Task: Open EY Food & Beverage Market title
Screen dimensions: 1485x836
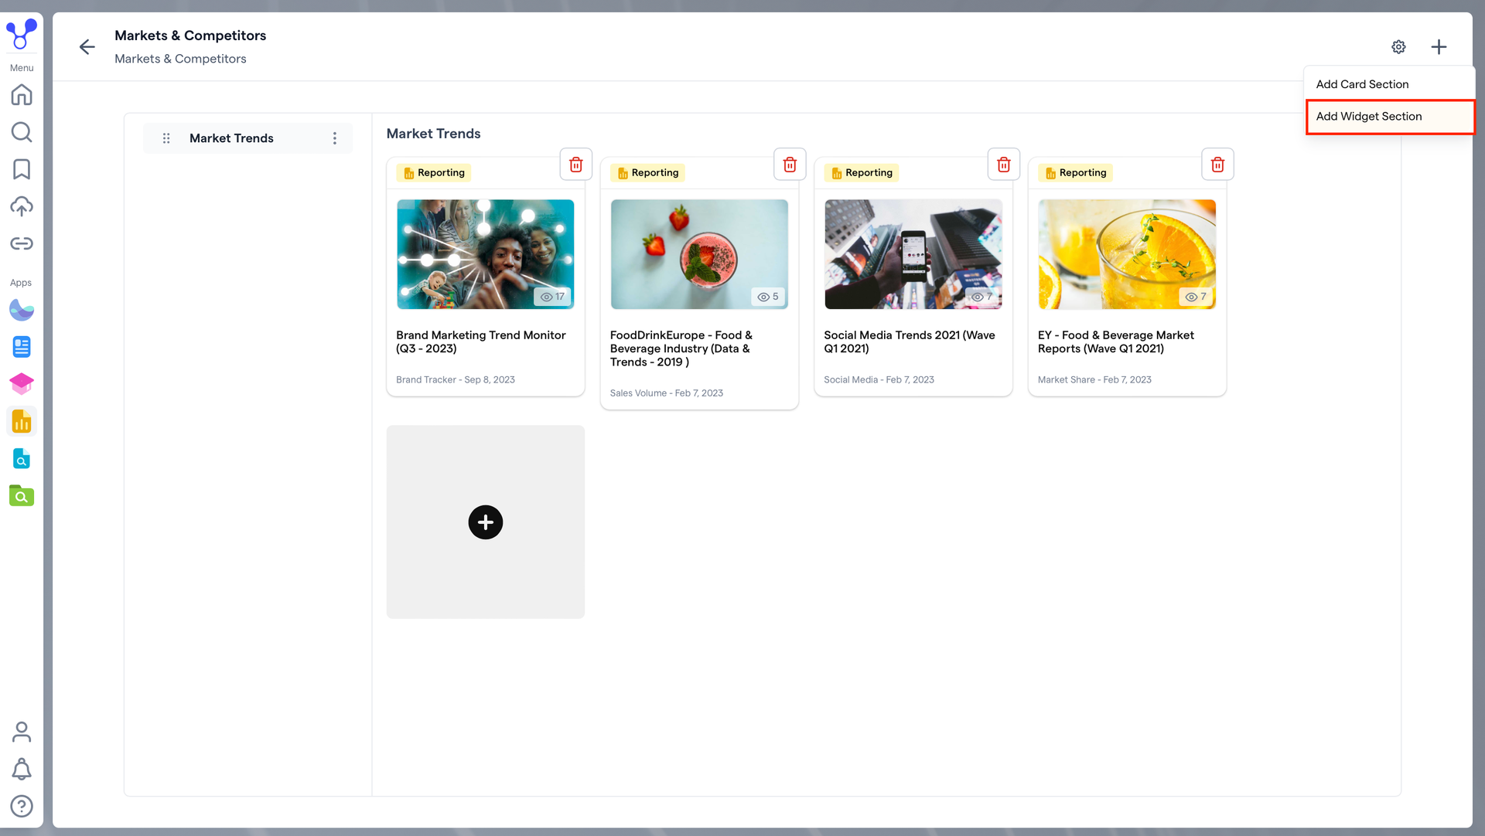Action: pos(1116,342)
